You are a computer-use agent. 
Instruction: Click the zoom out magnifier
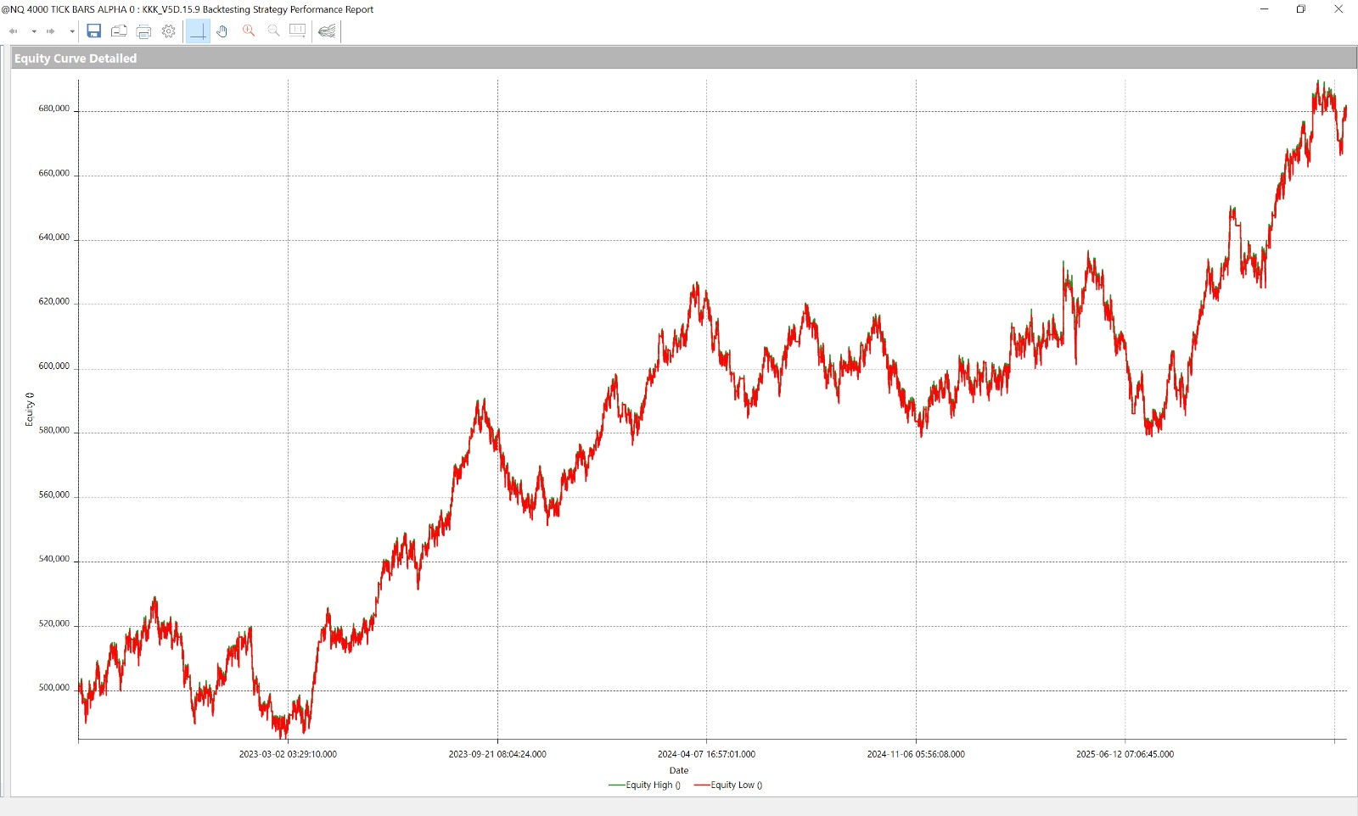[273, 31]
